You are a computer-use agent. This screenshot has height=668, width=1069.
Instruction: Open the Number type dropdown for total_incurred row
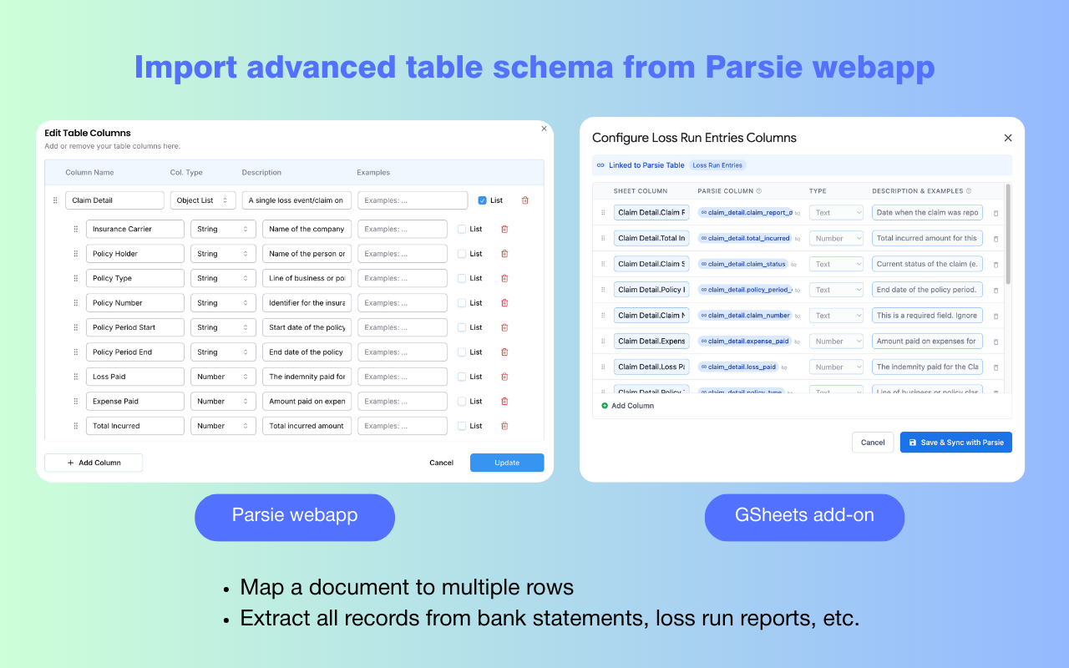(836, 239)
